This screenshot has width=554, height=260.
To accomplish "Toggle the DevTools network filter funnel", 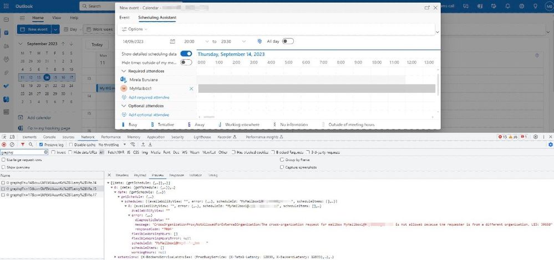I will [x=23, y=144].
